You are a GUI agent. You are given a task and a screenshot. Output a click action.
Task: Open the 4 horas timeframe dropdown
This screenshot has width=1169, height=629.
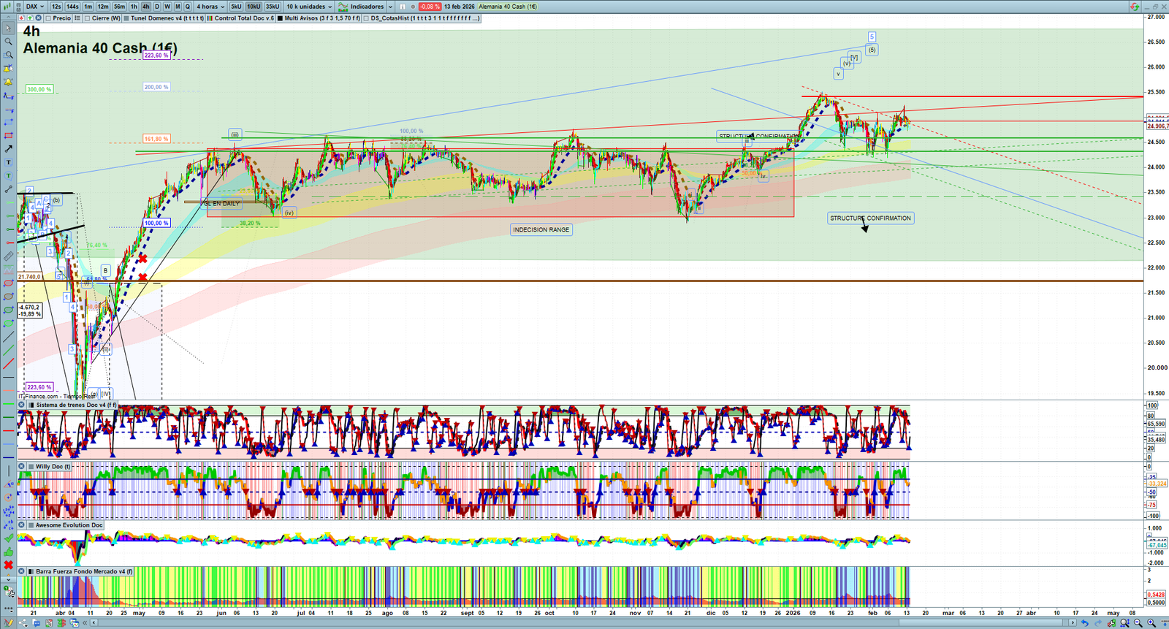[x=209, y=7]
